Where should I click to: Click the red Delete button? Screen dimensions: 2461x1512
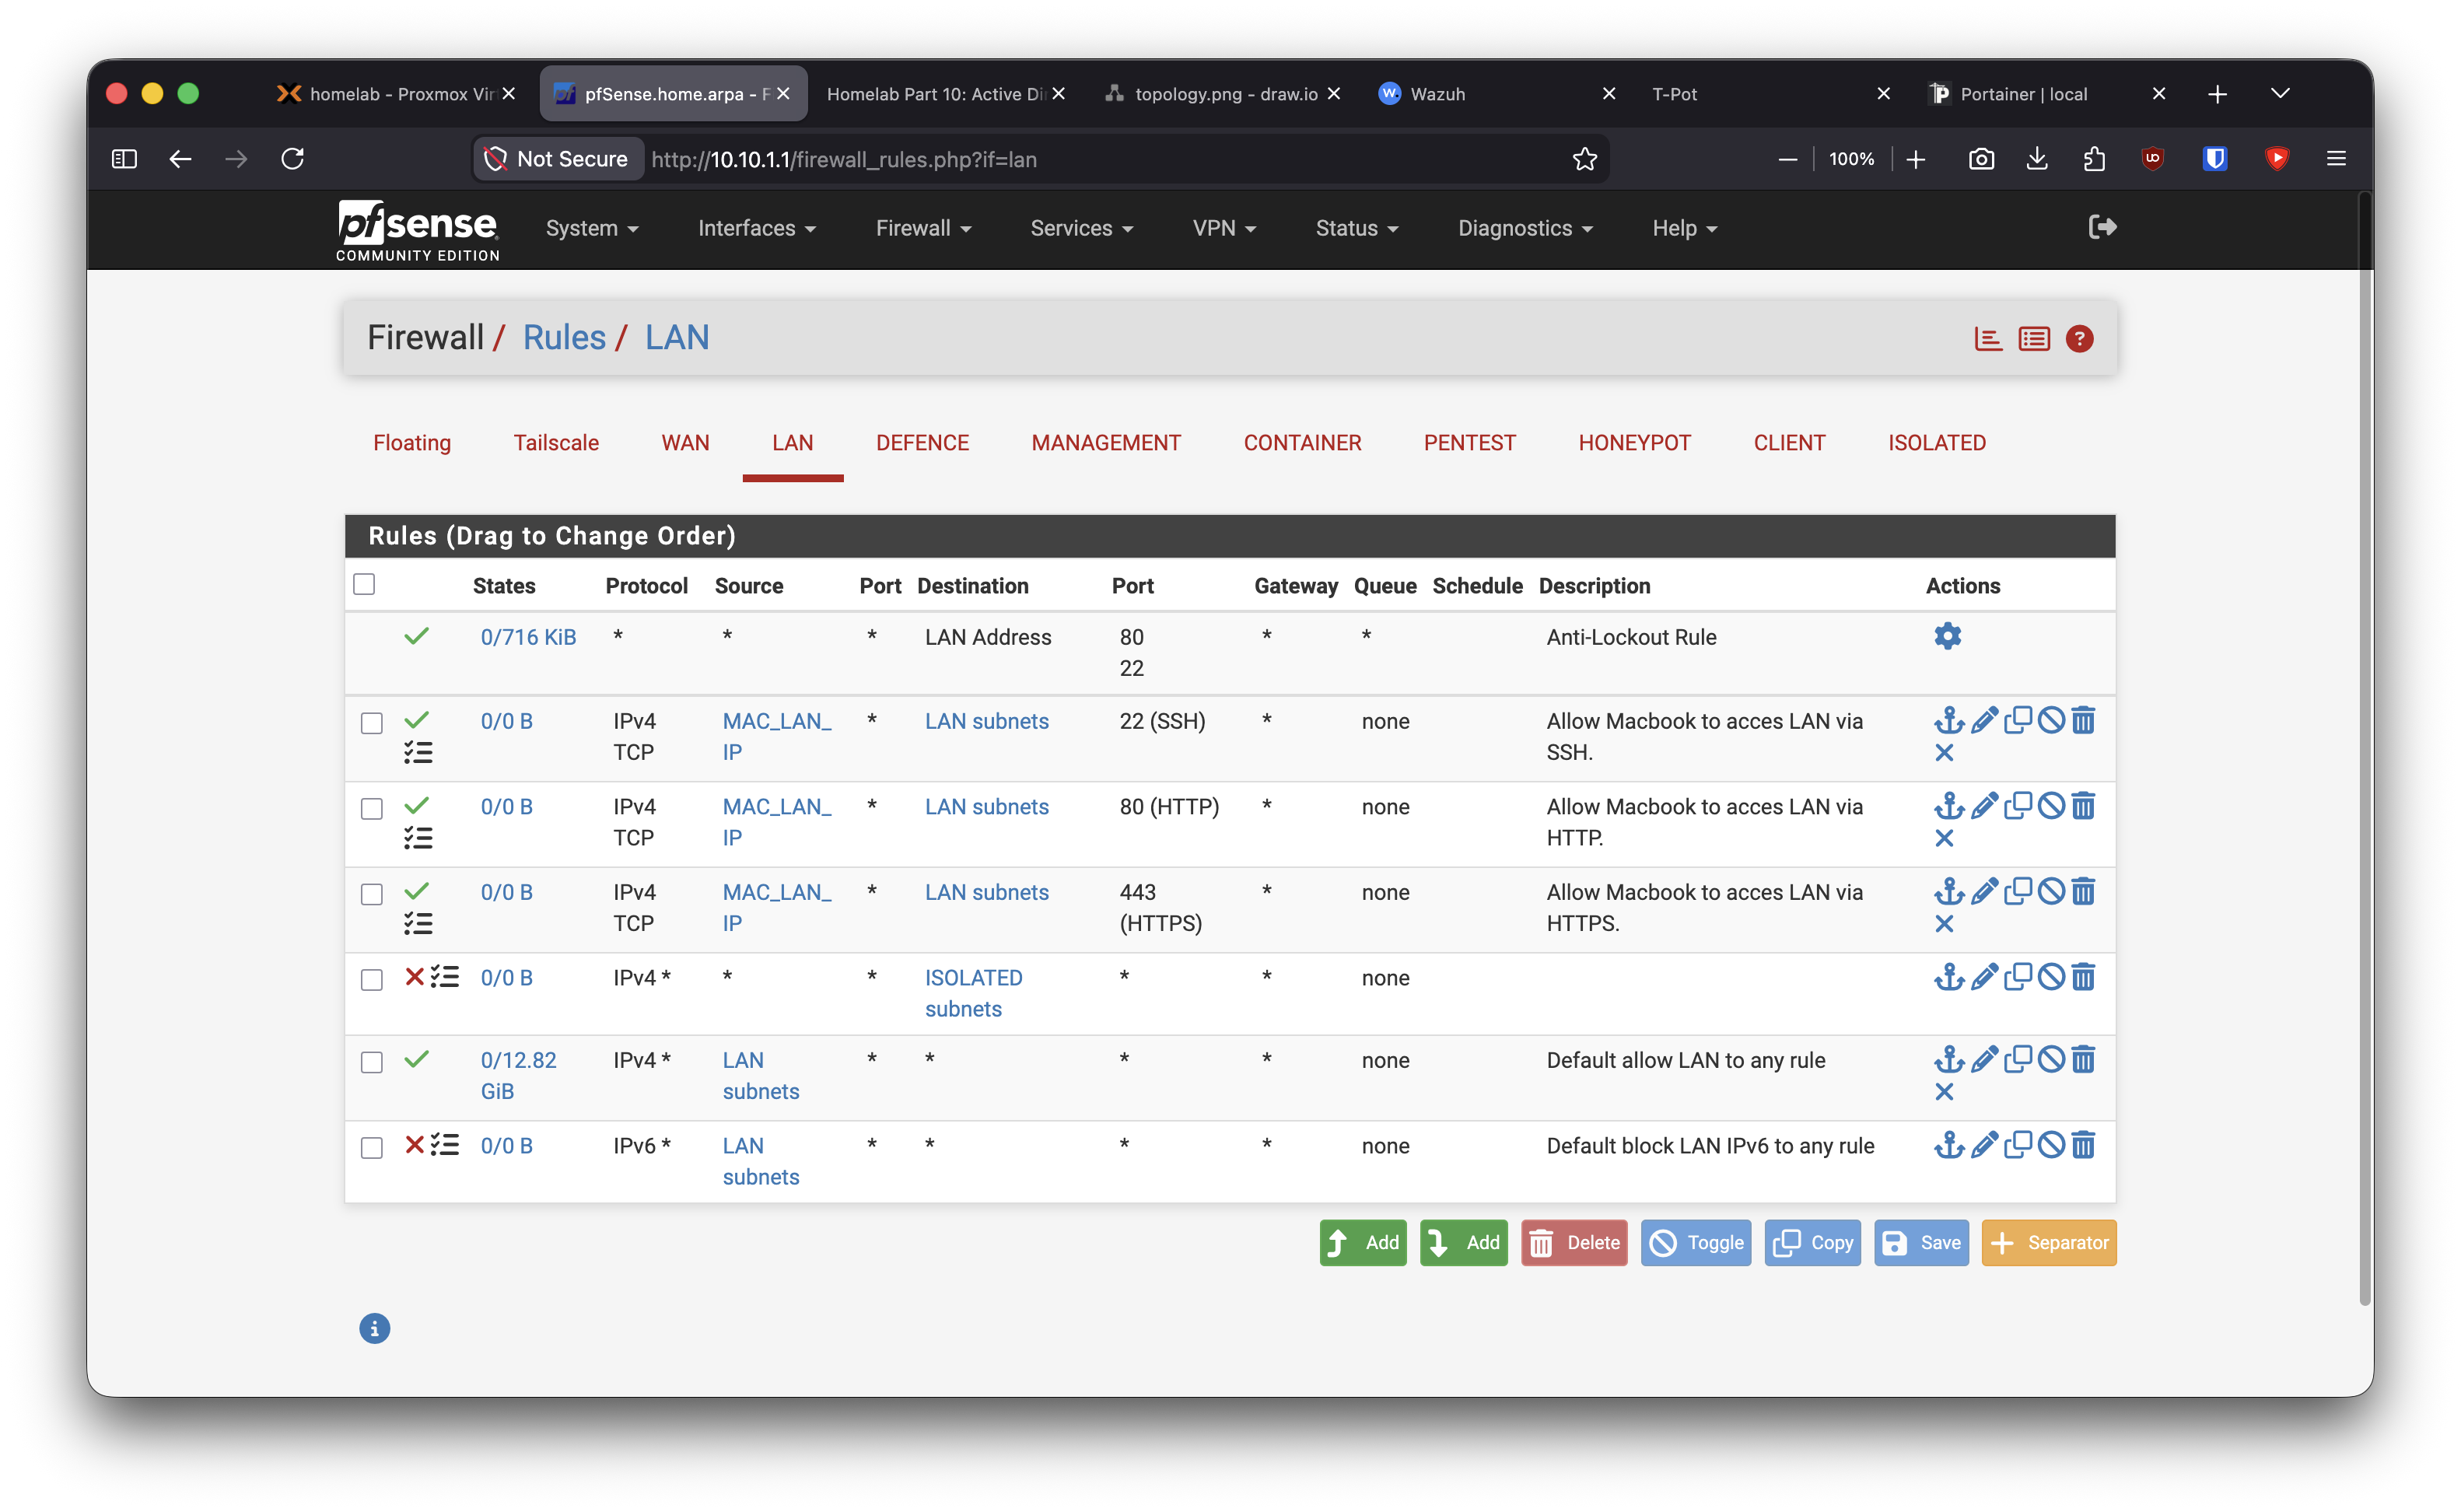tap(1574, 1242)
